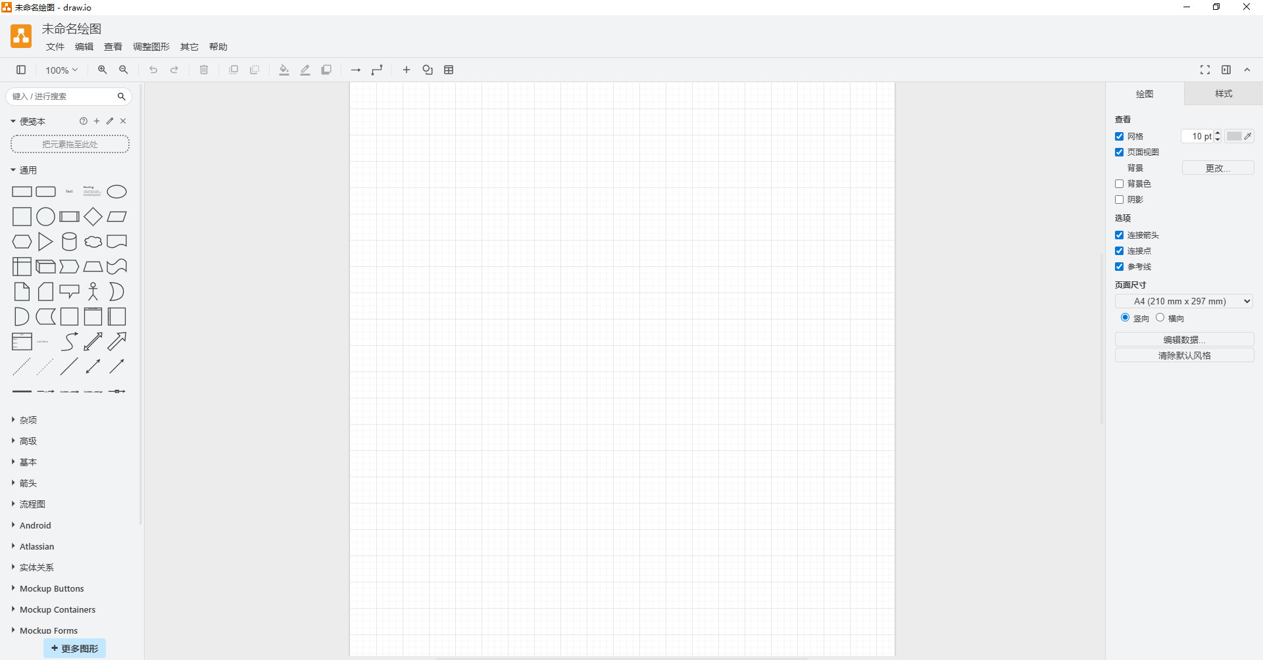Click the grid color swatch
The width and height of the screenshot is (1263, 660).
(1233, 136)
